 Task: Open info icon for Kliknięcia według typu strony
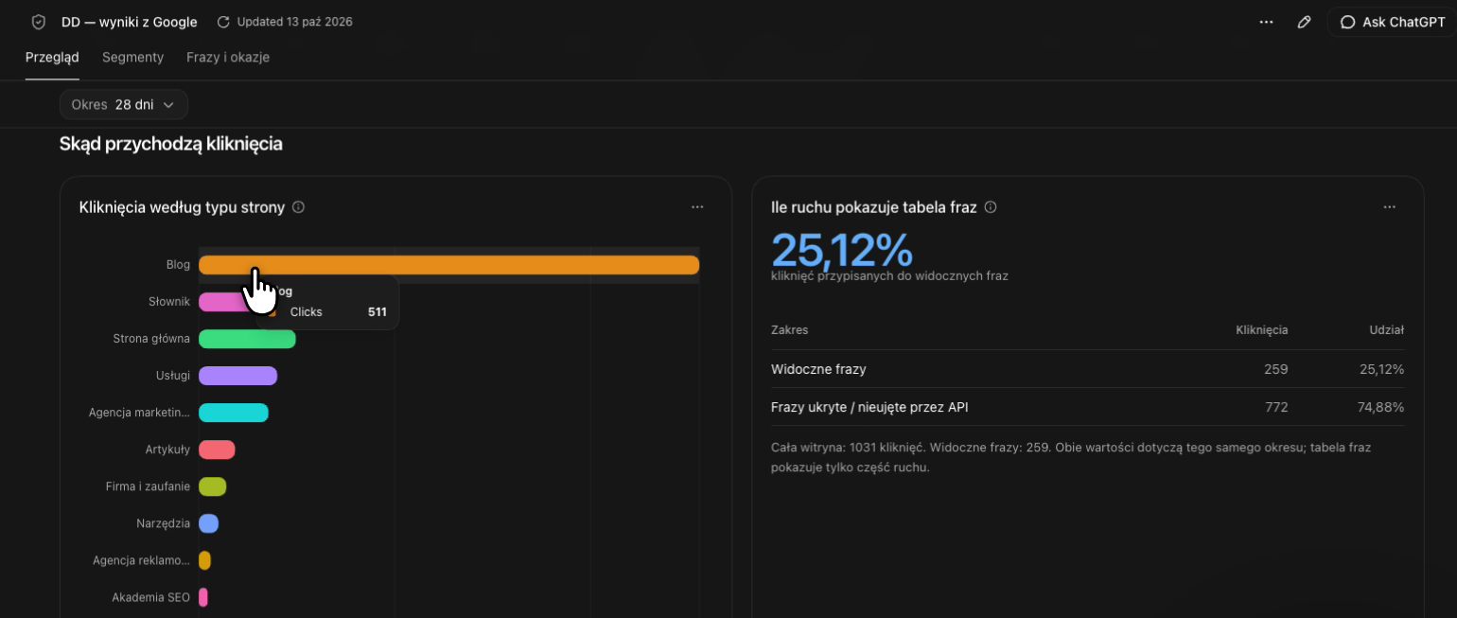point(298,206)
